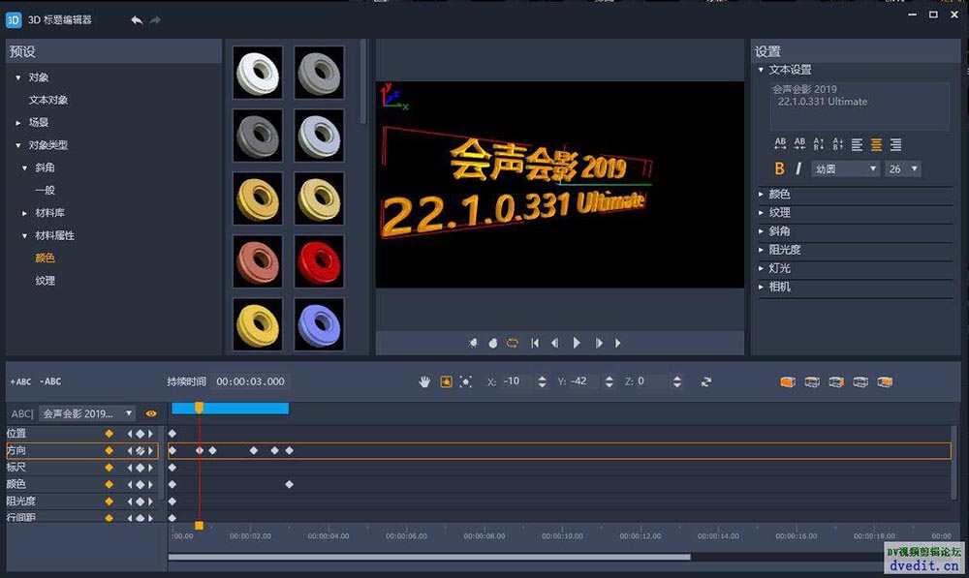Screen dimensions: 969x578
Task: Select the resize tool next to rotate
Action: click(466, 382)
